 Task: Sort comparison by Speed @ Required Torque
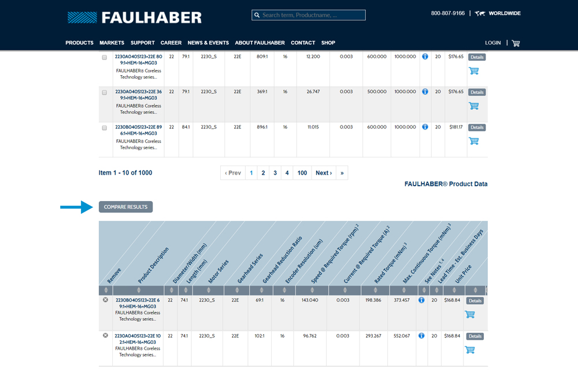(x=312, y=290)
